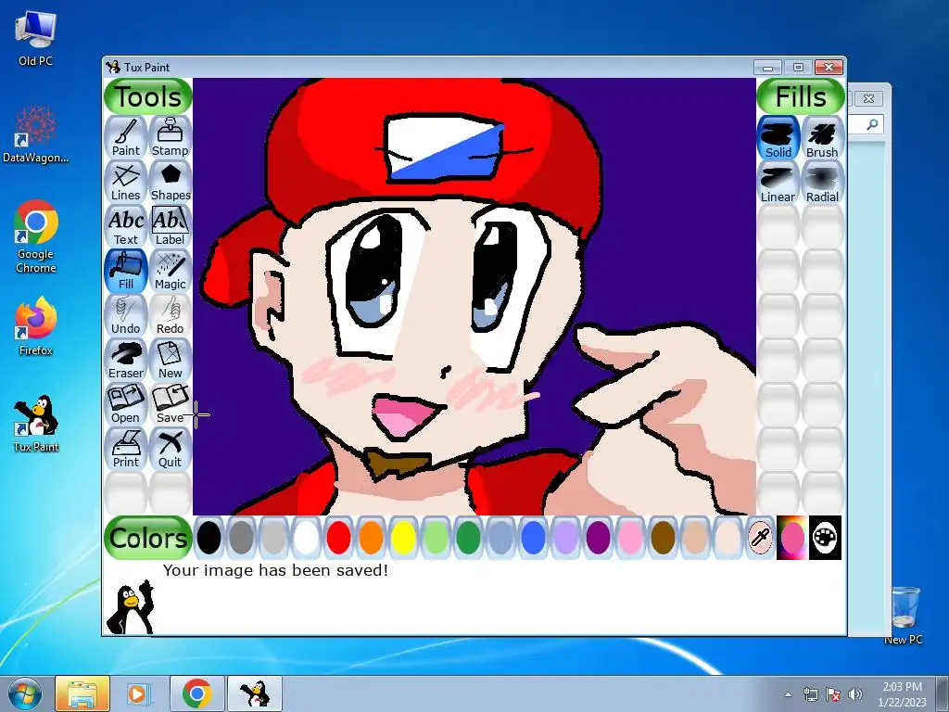
Task: Pick the black color swatch
Action: pos(209,538)
